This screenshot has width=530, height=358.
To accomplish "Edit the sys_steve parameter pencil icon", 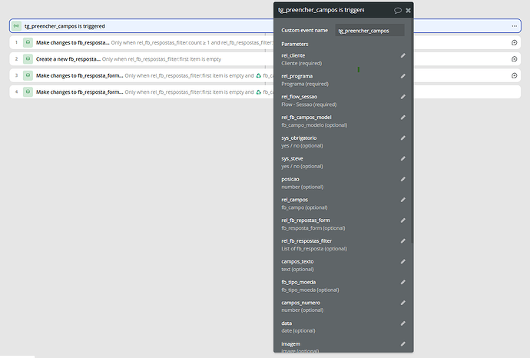I will click(403, 158).
